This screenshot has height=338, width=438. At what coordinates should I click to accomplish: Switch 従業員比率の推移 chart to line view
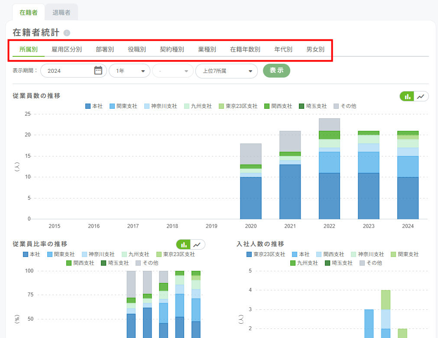198,245
